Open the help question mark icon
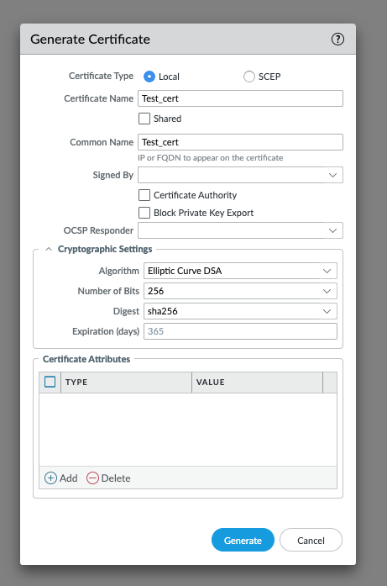The image size is (387, 586). [x=337, y=40]
